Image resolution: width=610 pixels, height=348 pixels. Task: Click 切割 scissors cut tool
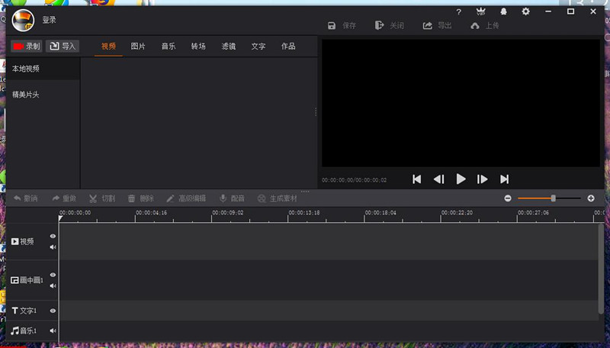point(102,198)
